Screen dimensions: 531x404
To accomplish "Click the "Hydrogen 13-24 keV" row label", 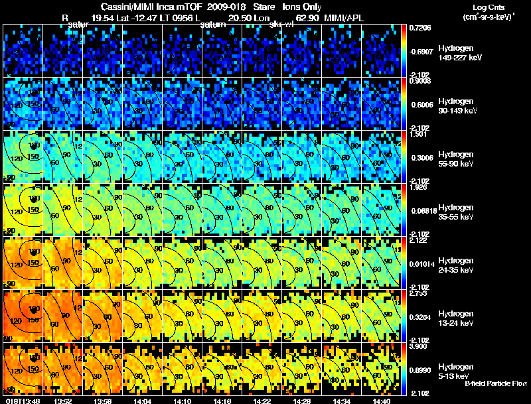I will pyautogui.click(x=455, y=318).
